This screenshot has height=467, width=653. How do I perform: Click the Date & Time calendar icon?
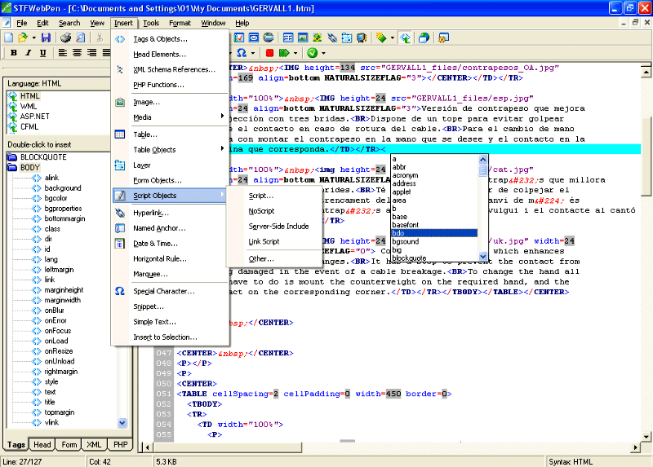(120, 244)
